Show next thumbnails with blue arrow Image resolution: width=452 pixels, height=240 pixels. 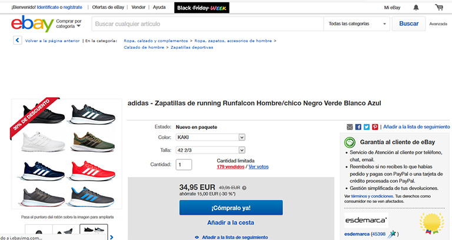point(111,237)
